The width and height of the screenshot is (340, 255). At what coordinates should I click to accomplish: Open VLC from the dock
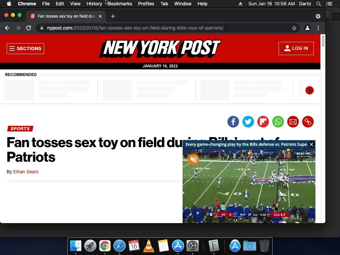pos(149,246)
